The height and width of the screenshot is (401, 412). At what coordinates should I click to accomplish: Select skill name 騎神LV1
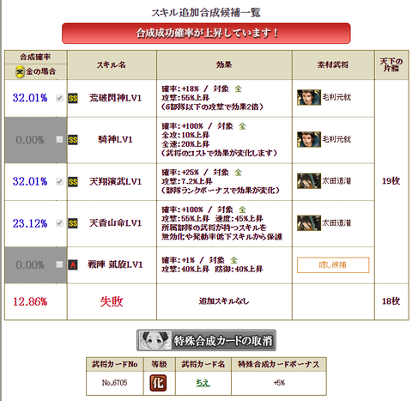click(x=115, y=139)
